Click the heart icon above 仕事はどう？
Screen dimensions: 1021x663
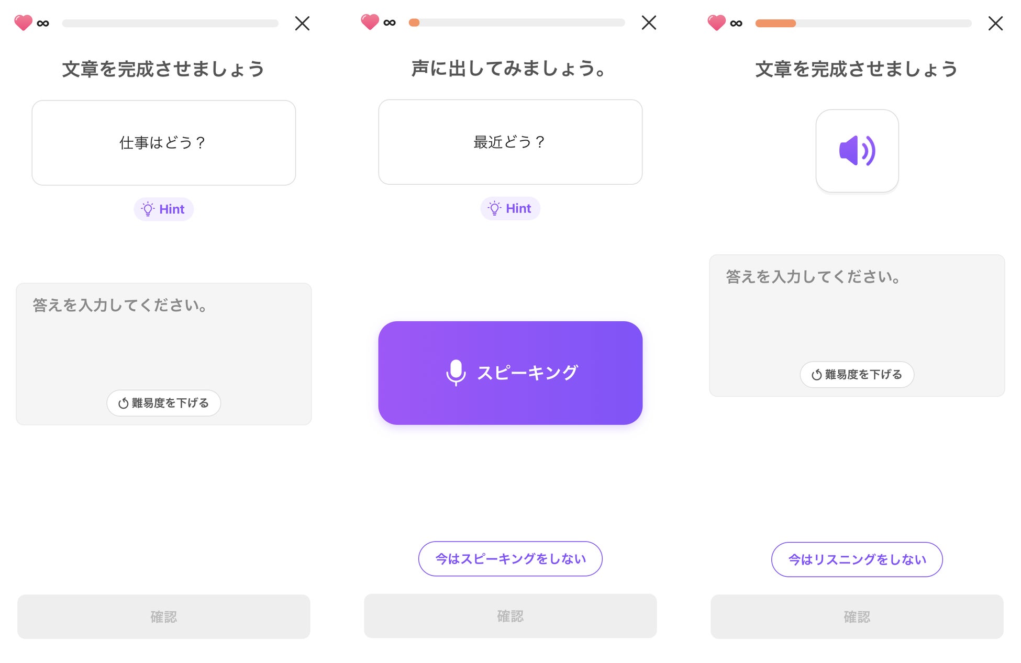tap(23, 23)
